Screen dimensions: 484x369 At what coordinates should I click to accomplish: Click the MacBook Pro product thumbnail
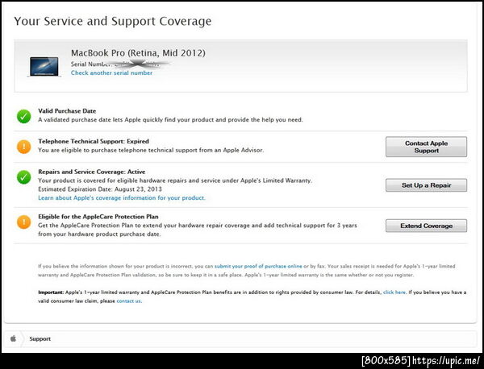(x=44, y=67)
